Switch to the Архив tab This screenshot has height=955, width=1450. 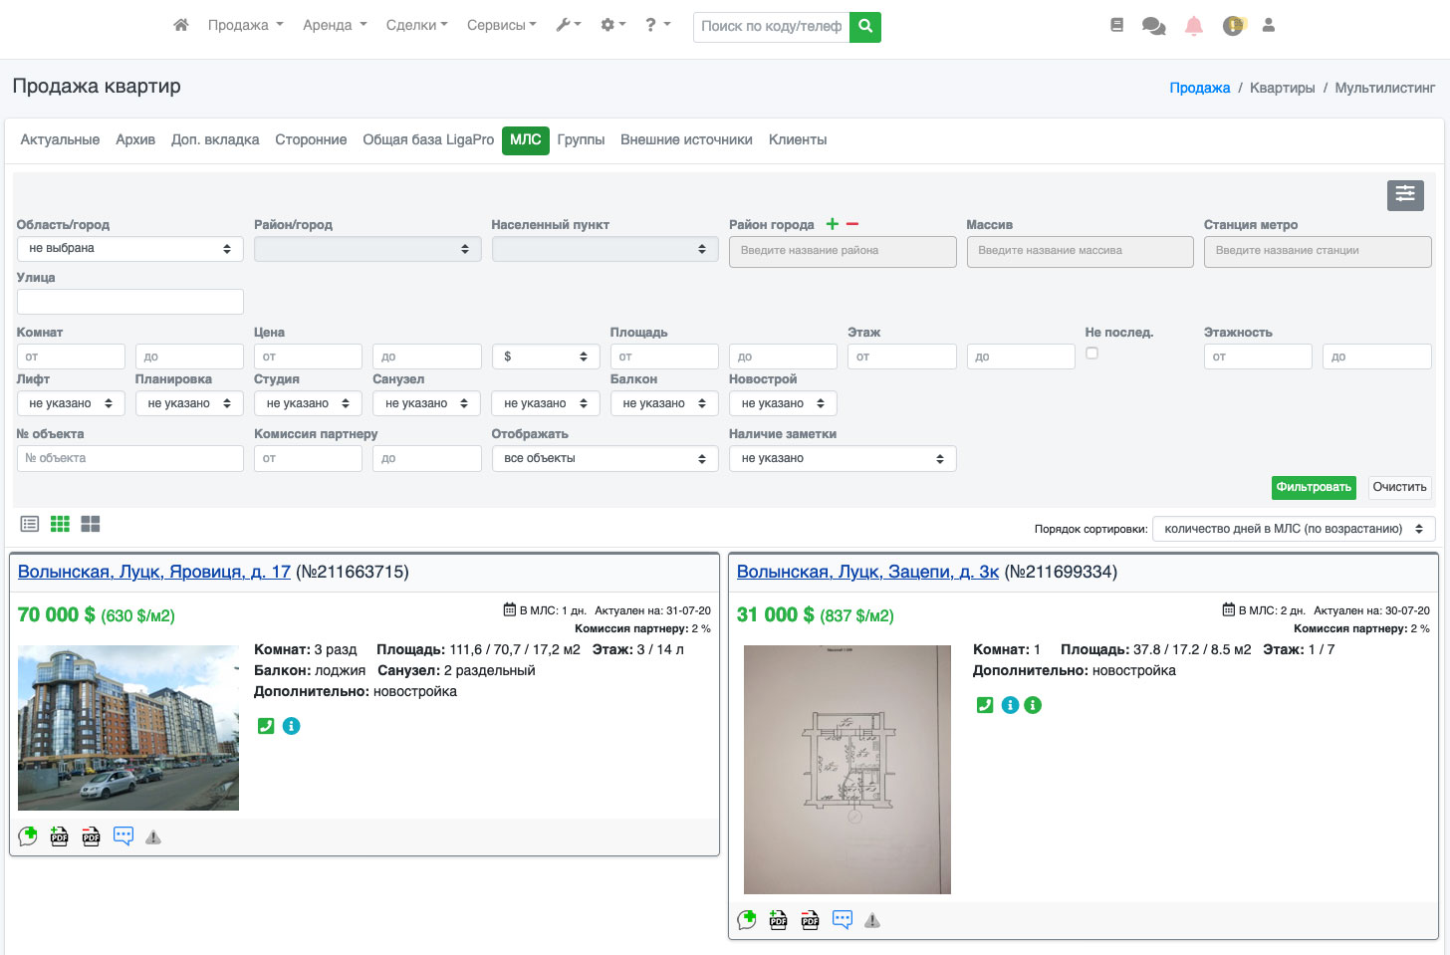(135, 139)
